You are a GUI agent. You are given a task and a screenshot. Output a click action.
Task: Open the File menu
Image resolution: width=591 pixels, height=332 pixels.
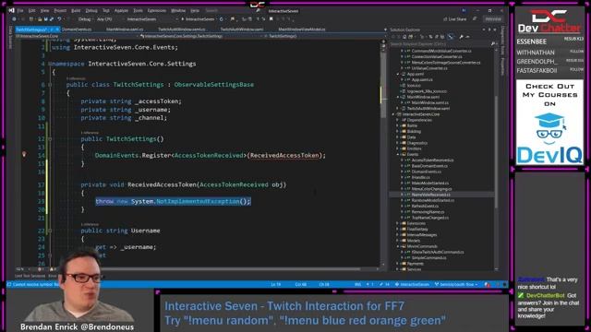pos(20,11)
